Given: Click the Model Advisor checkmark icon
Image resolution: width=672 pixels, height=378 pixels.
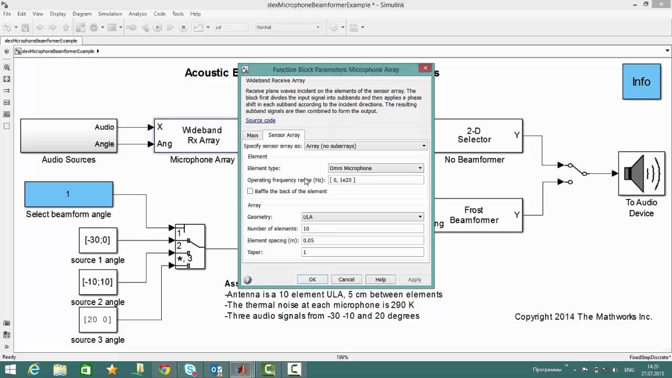Looking at the screenshot, I should click(334, 27).
